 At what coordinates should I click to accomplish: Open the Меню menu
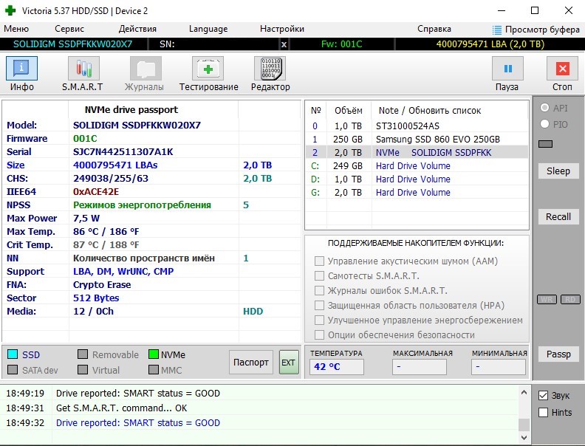point(16,29)
